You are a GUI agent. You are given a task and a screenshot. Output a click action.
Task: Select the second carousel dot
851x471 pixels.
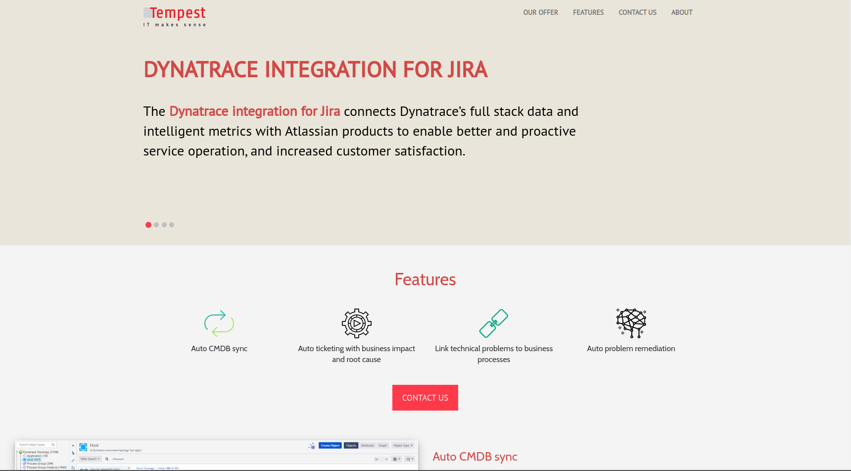156,224
